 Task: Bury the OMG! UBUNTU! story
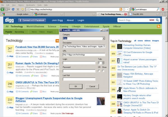pyautogui.click(x=43, y=92)
